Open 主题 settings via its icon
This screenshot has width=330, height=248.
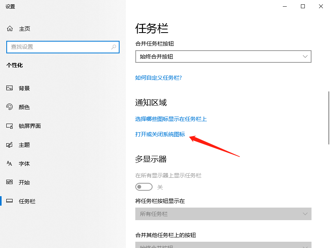[9, 144]
